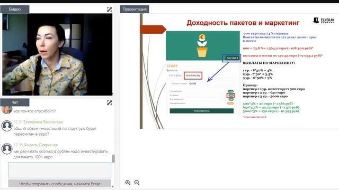Image resolution: width=339 pixels, height=190 pixels.
Task: Click the avatar beside "все поняла спасибо" message
Action: [x=7, y=110]
